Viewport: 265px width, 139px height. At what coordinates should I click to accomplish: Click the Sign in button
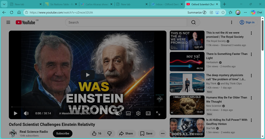pyautogui.click(x=247, y=22)
